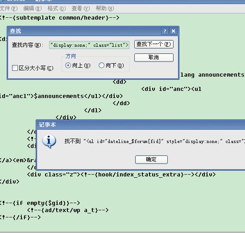Image resolution: width=245 pixels, height=233 pixels.
Task: Click the 查找下一个 button
Action: (x=154, y=44)
